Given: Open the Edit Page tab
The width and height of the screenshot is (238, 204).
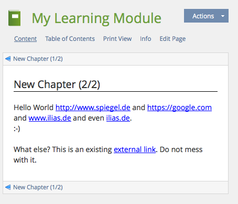Looking at the screenshot, I should pos(172,39).
